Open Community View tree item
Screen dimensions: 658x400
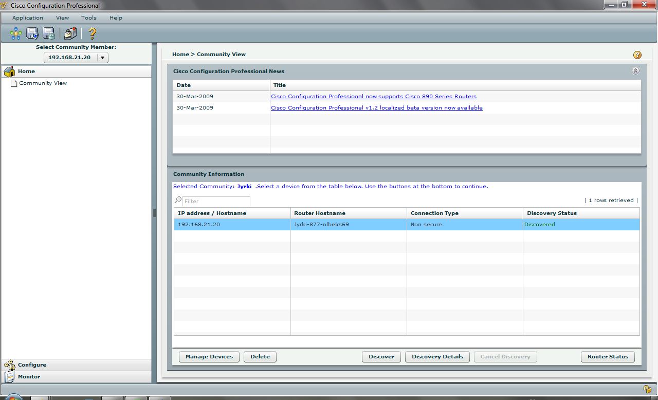click(x=43, y=83)
